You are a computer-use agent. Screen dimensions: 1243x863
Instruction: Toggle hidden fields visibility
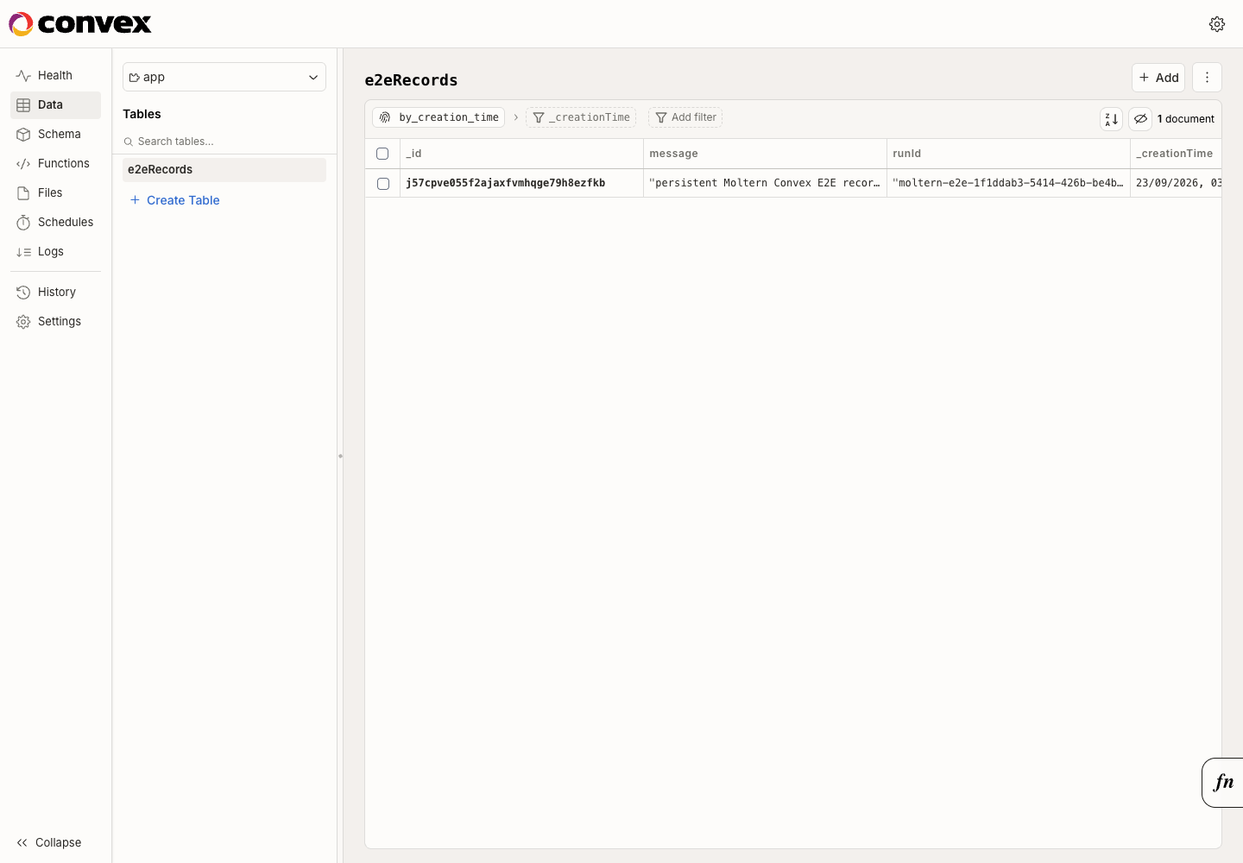coord(1140,119)
